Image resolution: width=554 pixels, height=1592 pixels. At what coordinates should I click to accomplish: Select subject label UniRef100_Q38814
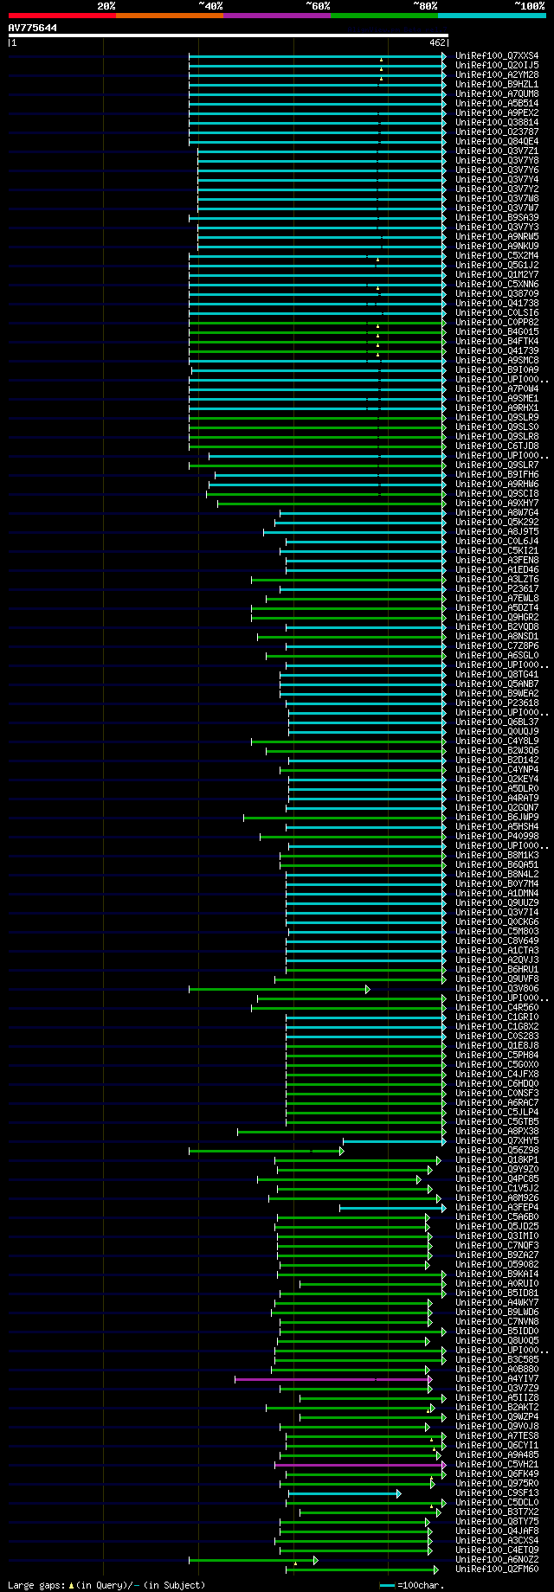(x=497, y=122)
